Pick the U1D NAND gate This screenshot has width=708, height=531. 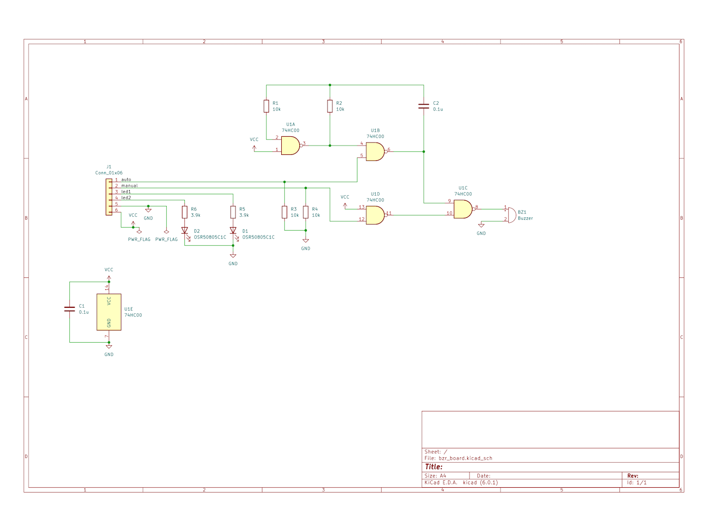click(x=375, y=215)
